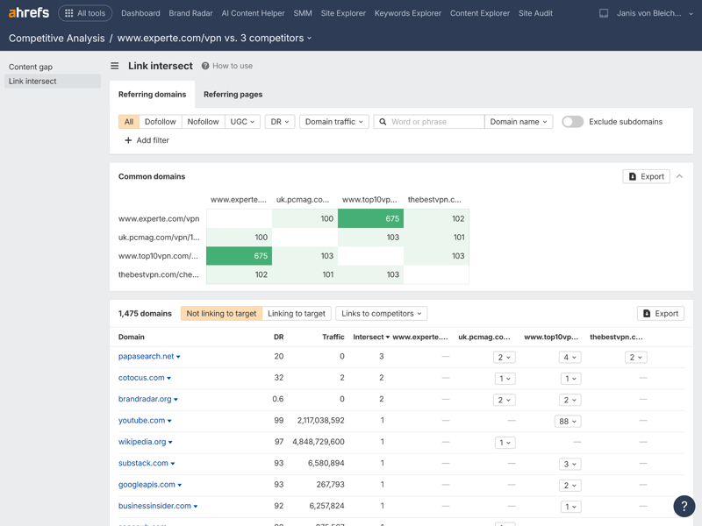Screen dimensions: 702x526
Task: Click the How to use help icon
Action: click(205, 66)
